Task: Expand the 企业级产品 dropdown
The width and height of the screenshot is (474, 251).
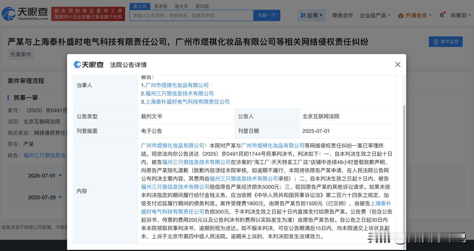Action: pos(375,15)
